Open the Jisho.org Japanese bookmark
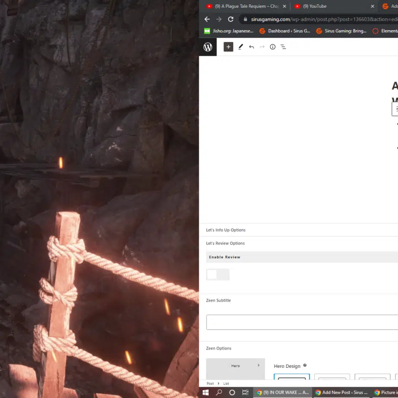 click(229, 31)
